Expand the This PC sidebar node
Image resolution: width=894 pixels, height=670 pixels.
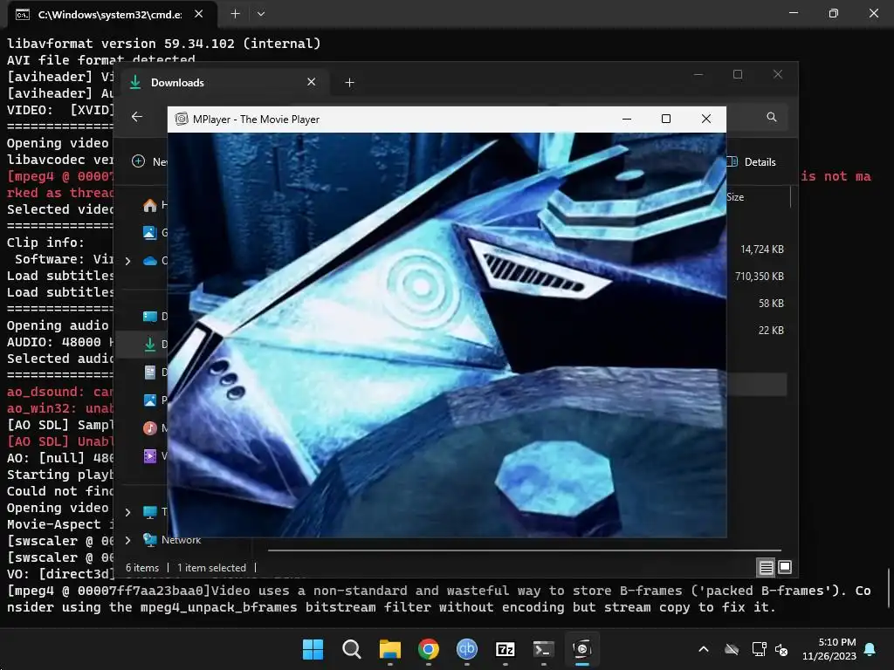(127, 512)
